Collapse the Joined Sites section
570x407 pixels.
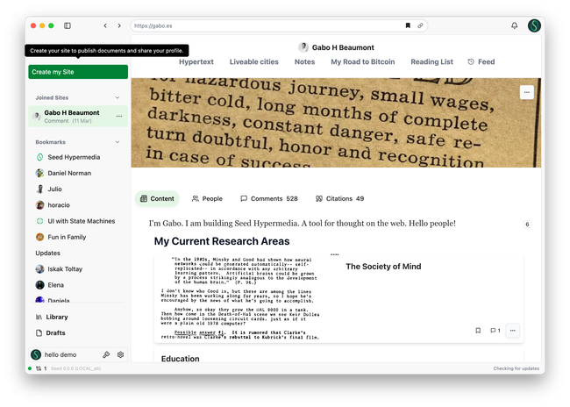point(118,97)
